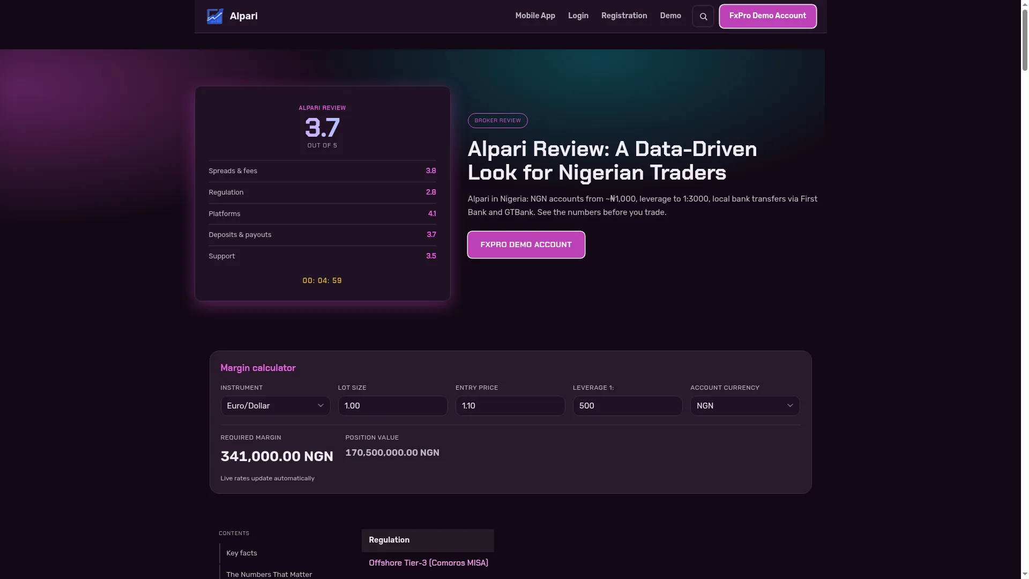
Task: Click the Spreads & fees rating row
Action: coord(322,171)
